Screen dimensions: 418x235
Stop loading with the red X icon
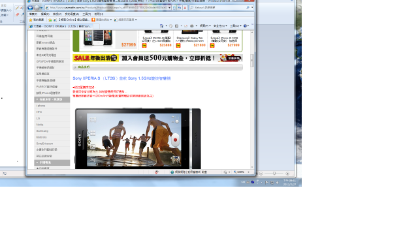(x=185, y=8)
